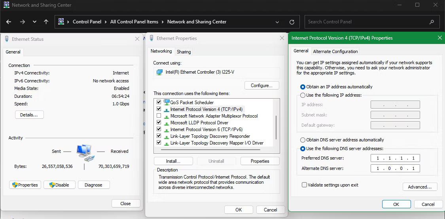Screen dimensions: 445x219
Task: Refresh the Network and Sharing Center
Action: (x=292, y=22)
